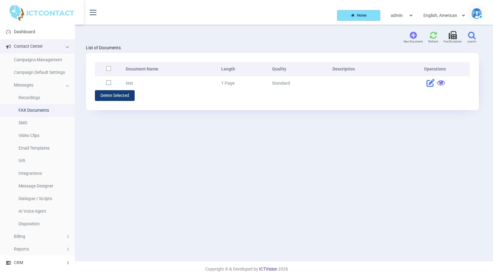Open Video Clips
This screenshot has height=277, width=493.
29,135
